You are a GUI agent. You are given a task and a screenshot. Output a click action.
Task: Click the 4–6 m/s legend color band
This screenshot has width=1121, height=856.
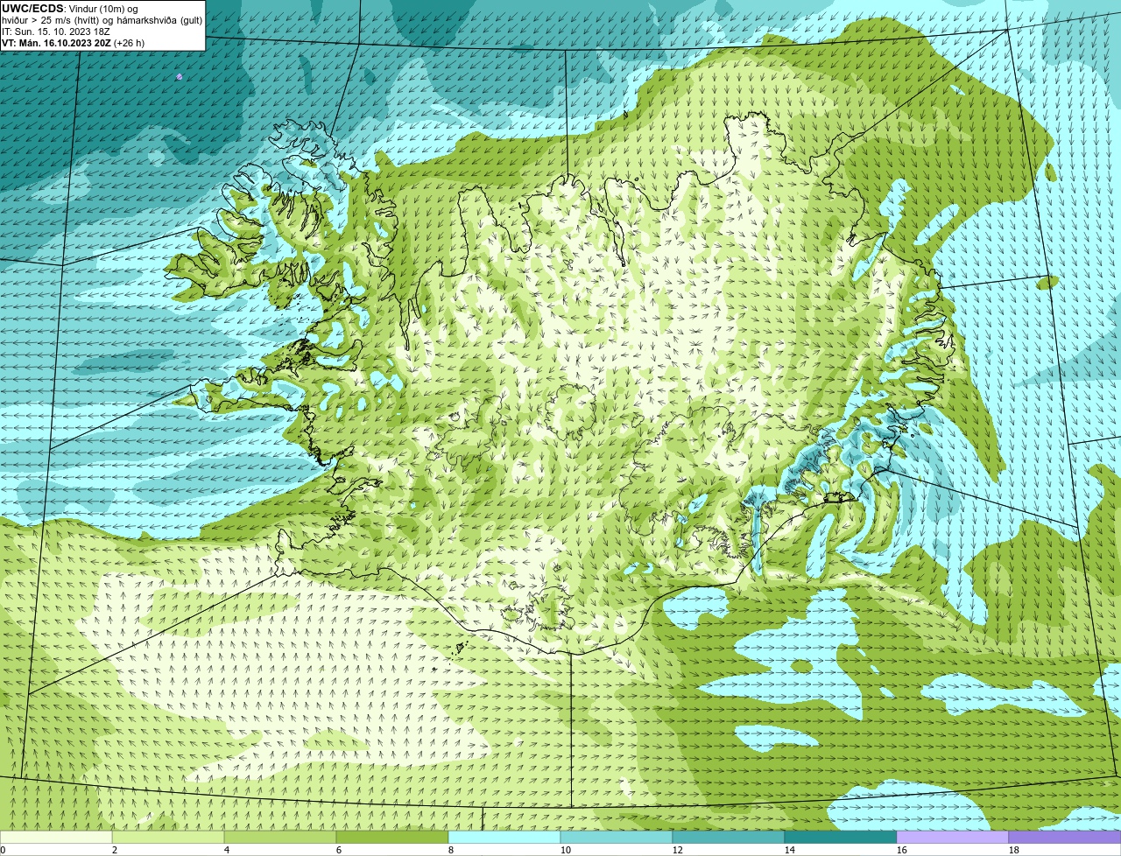pyautogui.click(x=280, y=838)
